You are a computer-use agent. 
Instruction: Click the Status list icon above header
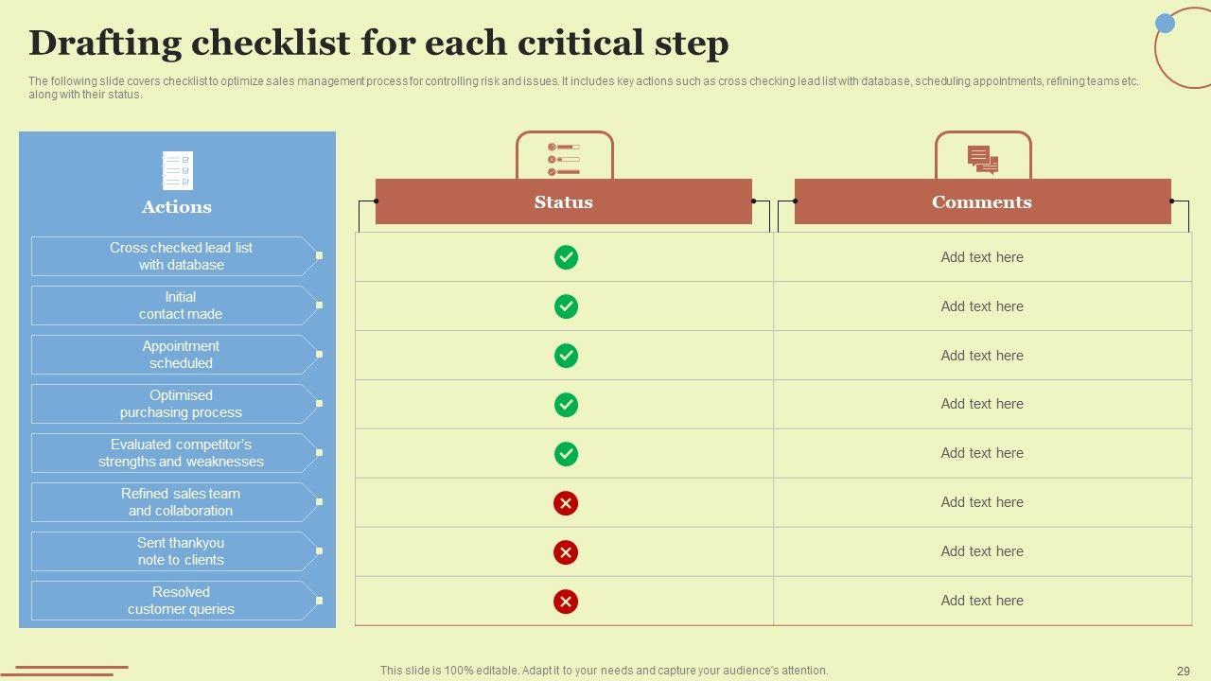pyautogui.click(x=564, y=159)
